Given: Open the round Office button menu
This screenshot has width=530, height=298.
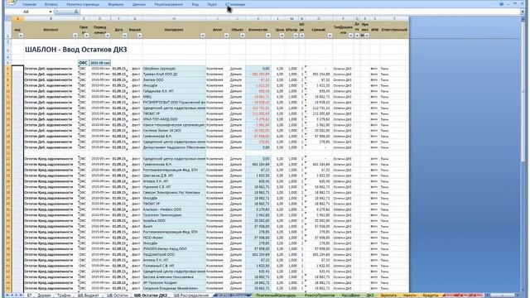Looking at the screenshot, I should [11, 2].
